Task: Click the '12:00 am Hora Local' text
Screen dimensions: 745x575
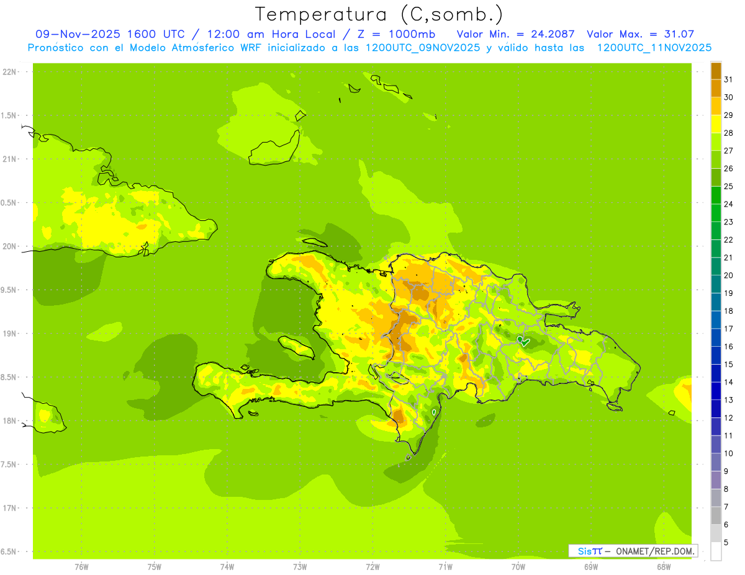Action: pos(271,34)
